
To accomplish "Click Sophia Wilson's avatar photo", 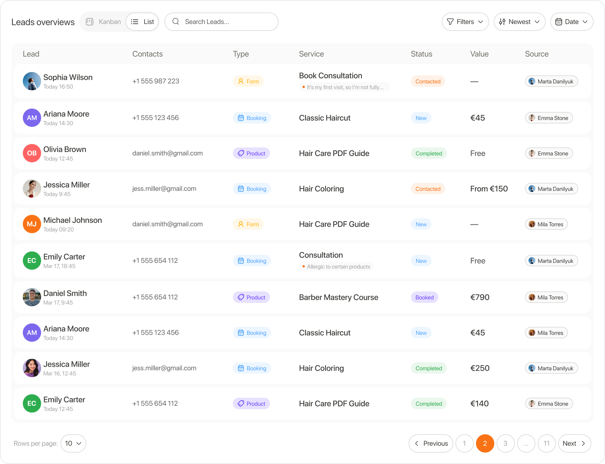I will click(x=32, y=81).
